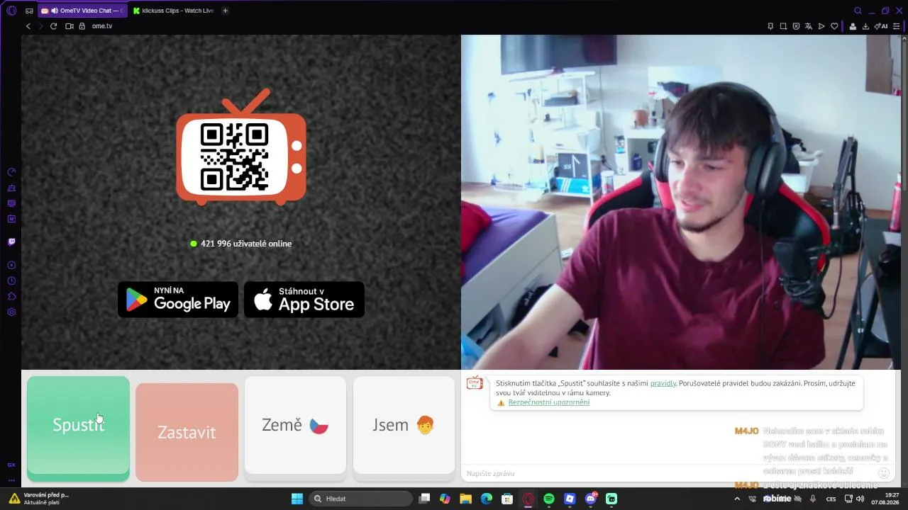Open the page translate icon
This screenshot has width=908, height=510.
click(809, 26)
